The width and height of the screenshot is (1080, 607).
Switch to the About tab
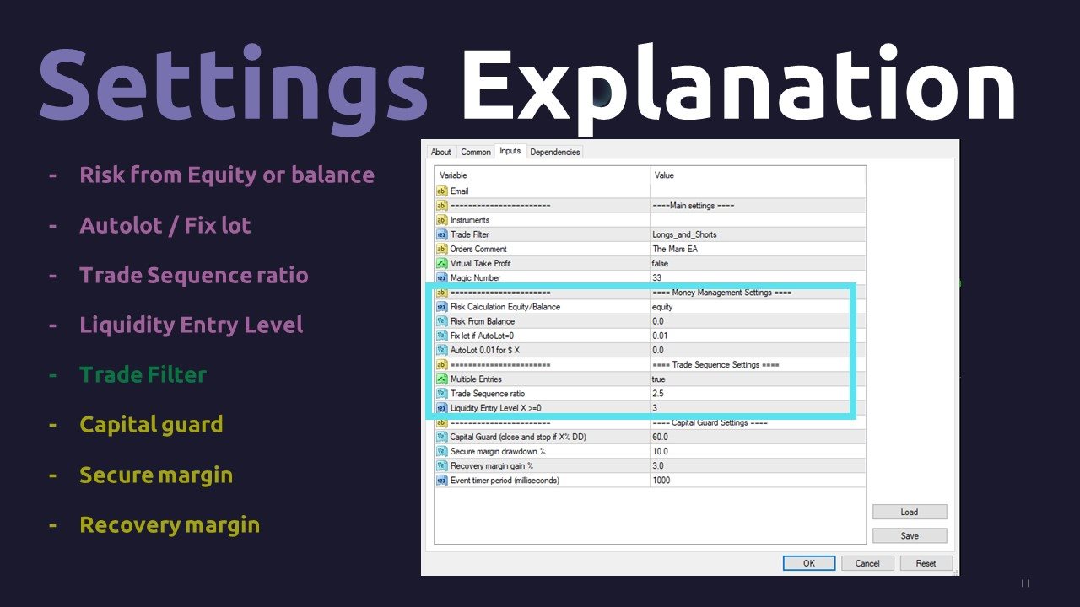click(441, 152)
